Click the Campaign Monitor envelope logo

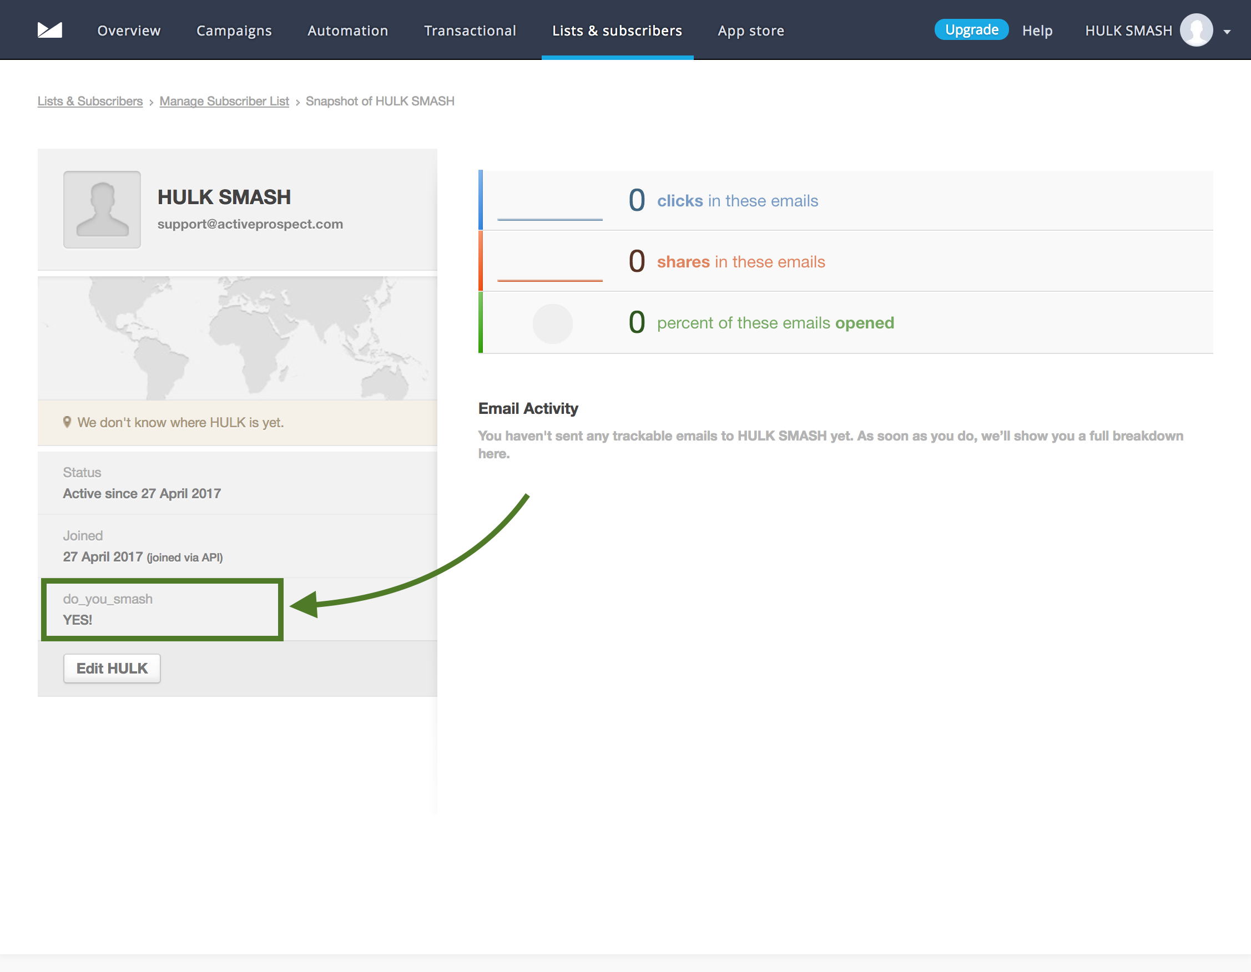[x=50, y=30]
